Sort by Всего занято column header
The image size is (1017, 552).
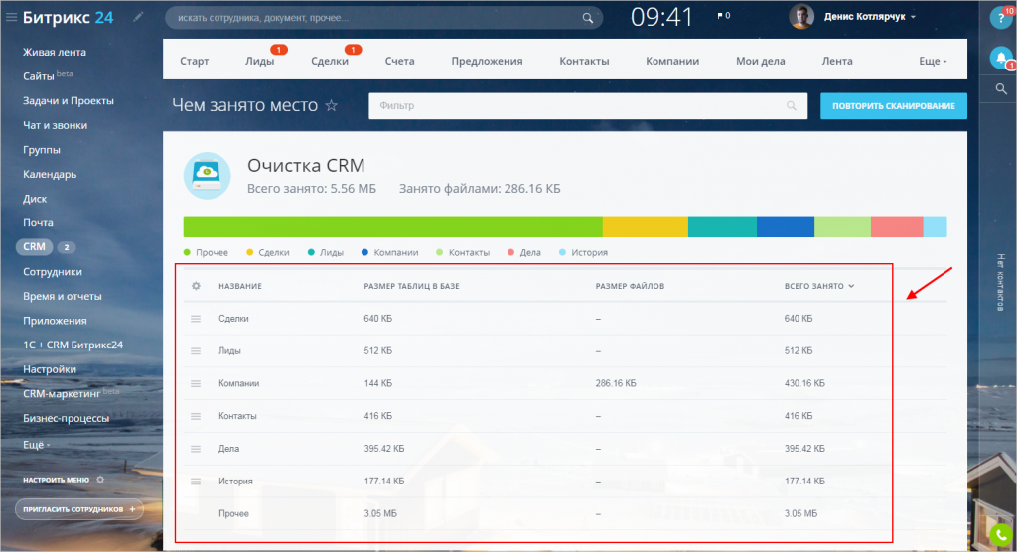(818, 286)
